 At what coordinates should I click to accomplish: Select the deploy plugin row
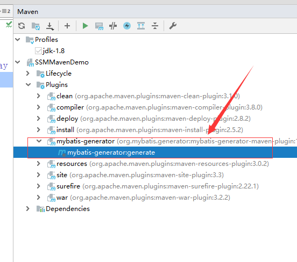click(155, 119)
